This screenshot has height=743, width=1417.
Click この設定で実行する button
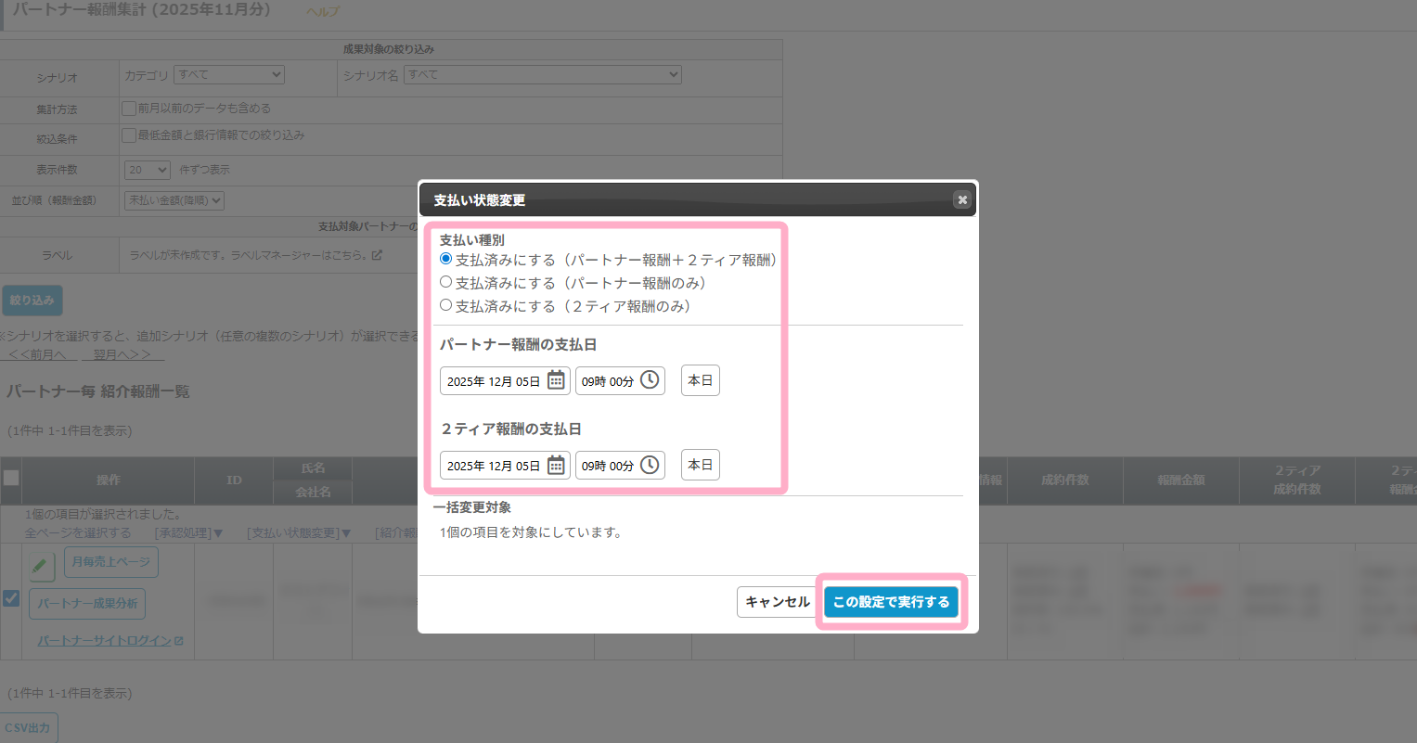[891, 602]
